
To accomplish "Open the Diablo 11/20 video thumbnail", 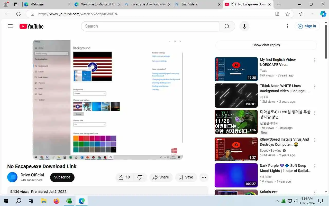I will (x=236, y=122).
